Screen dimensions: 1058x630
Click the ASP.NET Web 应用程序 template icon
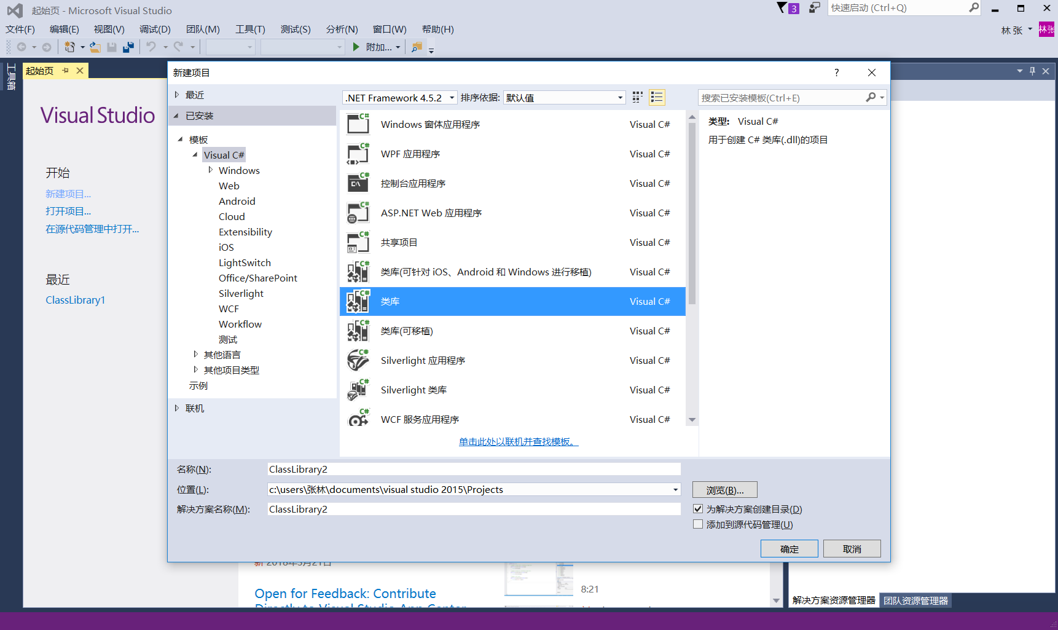coord(358,213)
